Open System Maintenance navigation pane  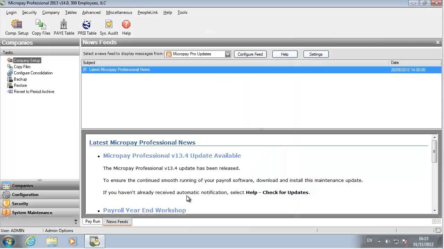(40, 213)
